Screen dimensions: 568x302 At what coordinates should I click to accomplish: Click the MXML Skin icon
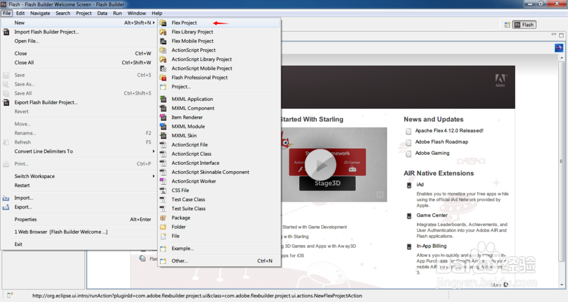(x=164, y=135)
